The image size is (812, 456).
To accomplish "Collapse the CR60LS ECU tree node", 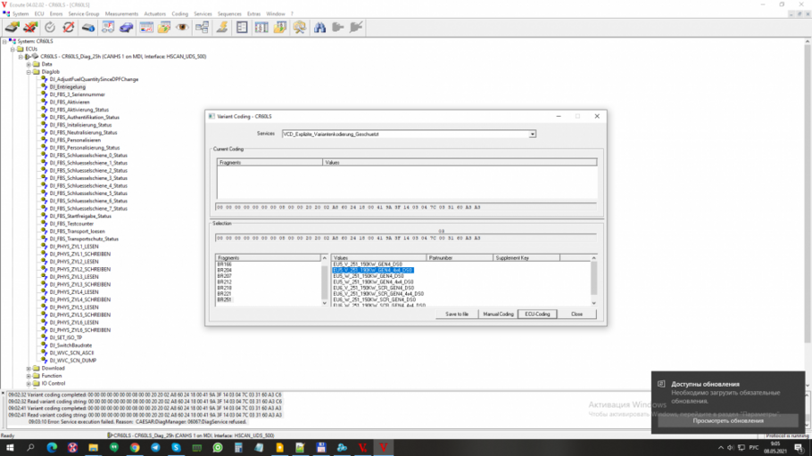I will coord(21,56).
